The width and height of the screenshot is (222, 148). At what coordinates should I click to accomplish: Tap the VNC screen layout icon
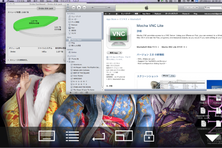[124, 136]
